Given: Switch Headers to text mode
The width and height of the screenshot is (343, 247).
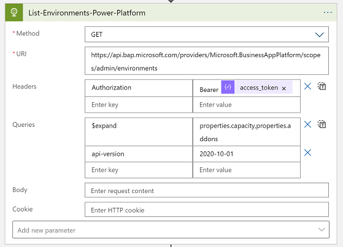Looking at the screenshot, I should (x=322, y=86).
